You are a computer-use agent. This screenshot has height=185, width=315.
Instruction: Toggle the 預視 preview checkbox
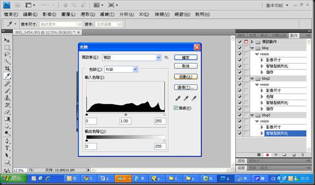pos(176,108)
